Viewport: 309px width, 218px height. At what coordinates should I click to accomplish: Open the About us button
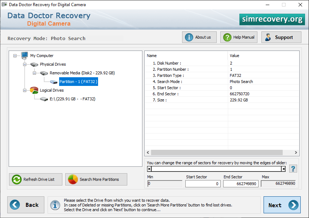(x=199, y=37)
